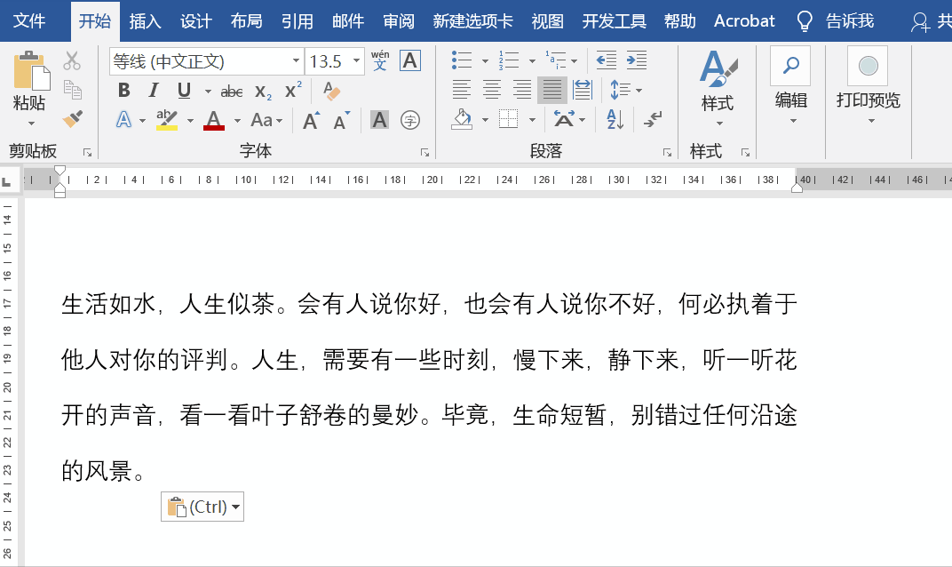Click the show/hide paragraph marks icon
The image size is (952, 567).
coord(652,118)
